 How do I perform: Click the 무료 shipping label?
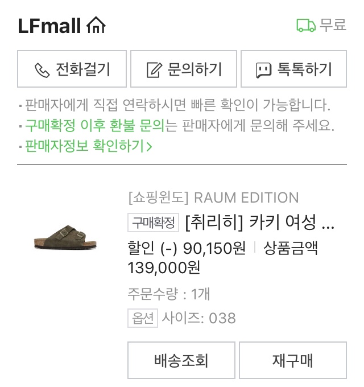pyautogui.click(x=333, y=26)
